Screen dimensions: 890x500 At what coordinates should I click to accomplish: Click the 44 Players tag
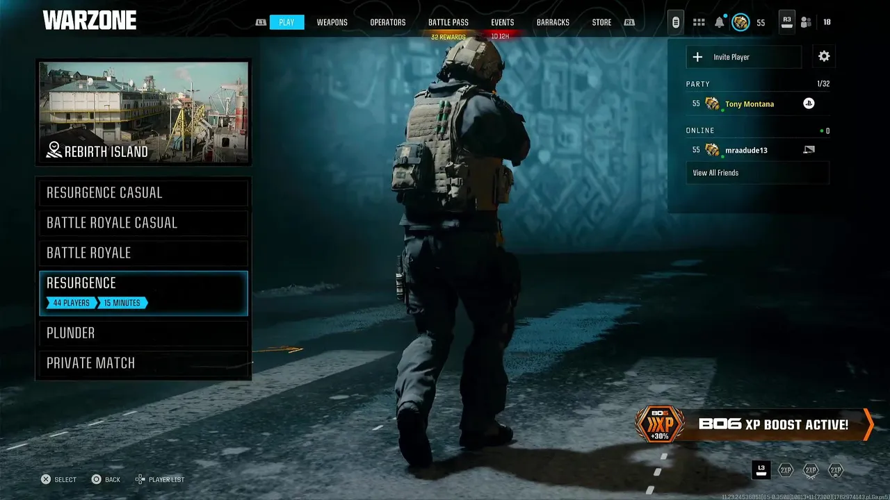coord(72,303)
